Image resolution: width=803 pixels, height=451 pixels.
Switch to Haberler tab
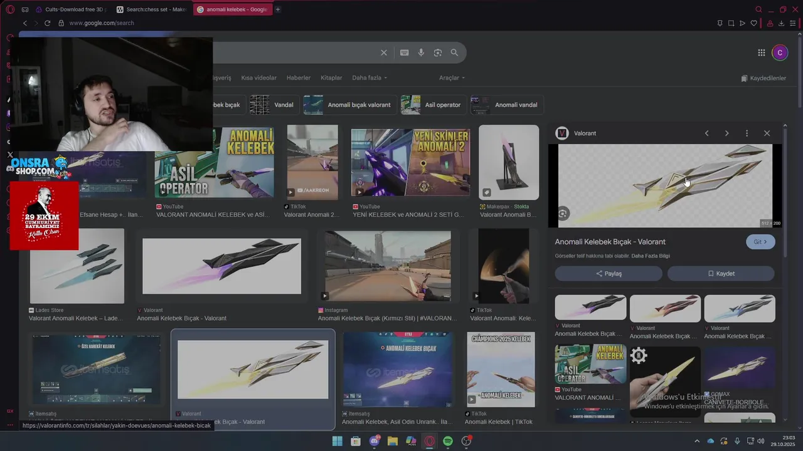299,78
